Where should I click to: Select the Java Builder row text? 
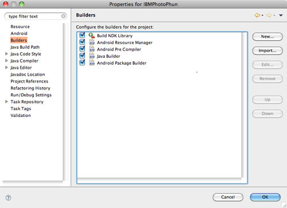tap(108, 56)
